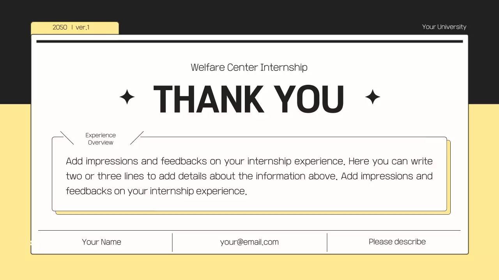
Task: Select the "Your Name" placeholder
Action: 101,242
